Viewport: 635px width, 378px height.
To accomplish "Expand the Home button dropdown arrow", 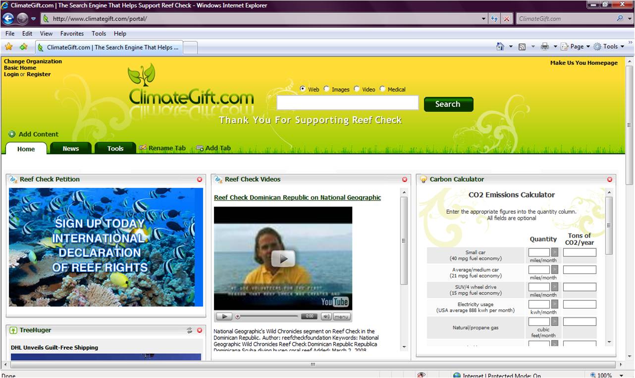I will (511, 47).
